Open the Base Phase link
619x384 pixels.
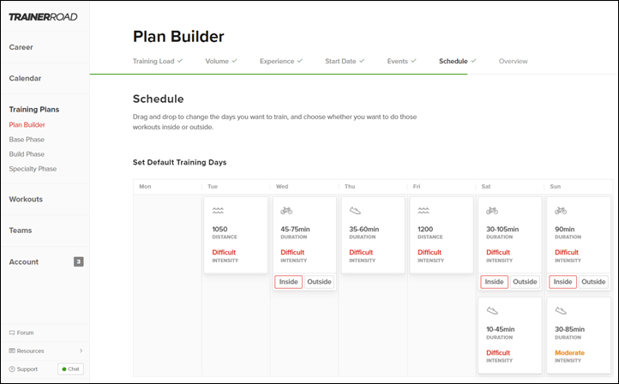pos(27,140)
